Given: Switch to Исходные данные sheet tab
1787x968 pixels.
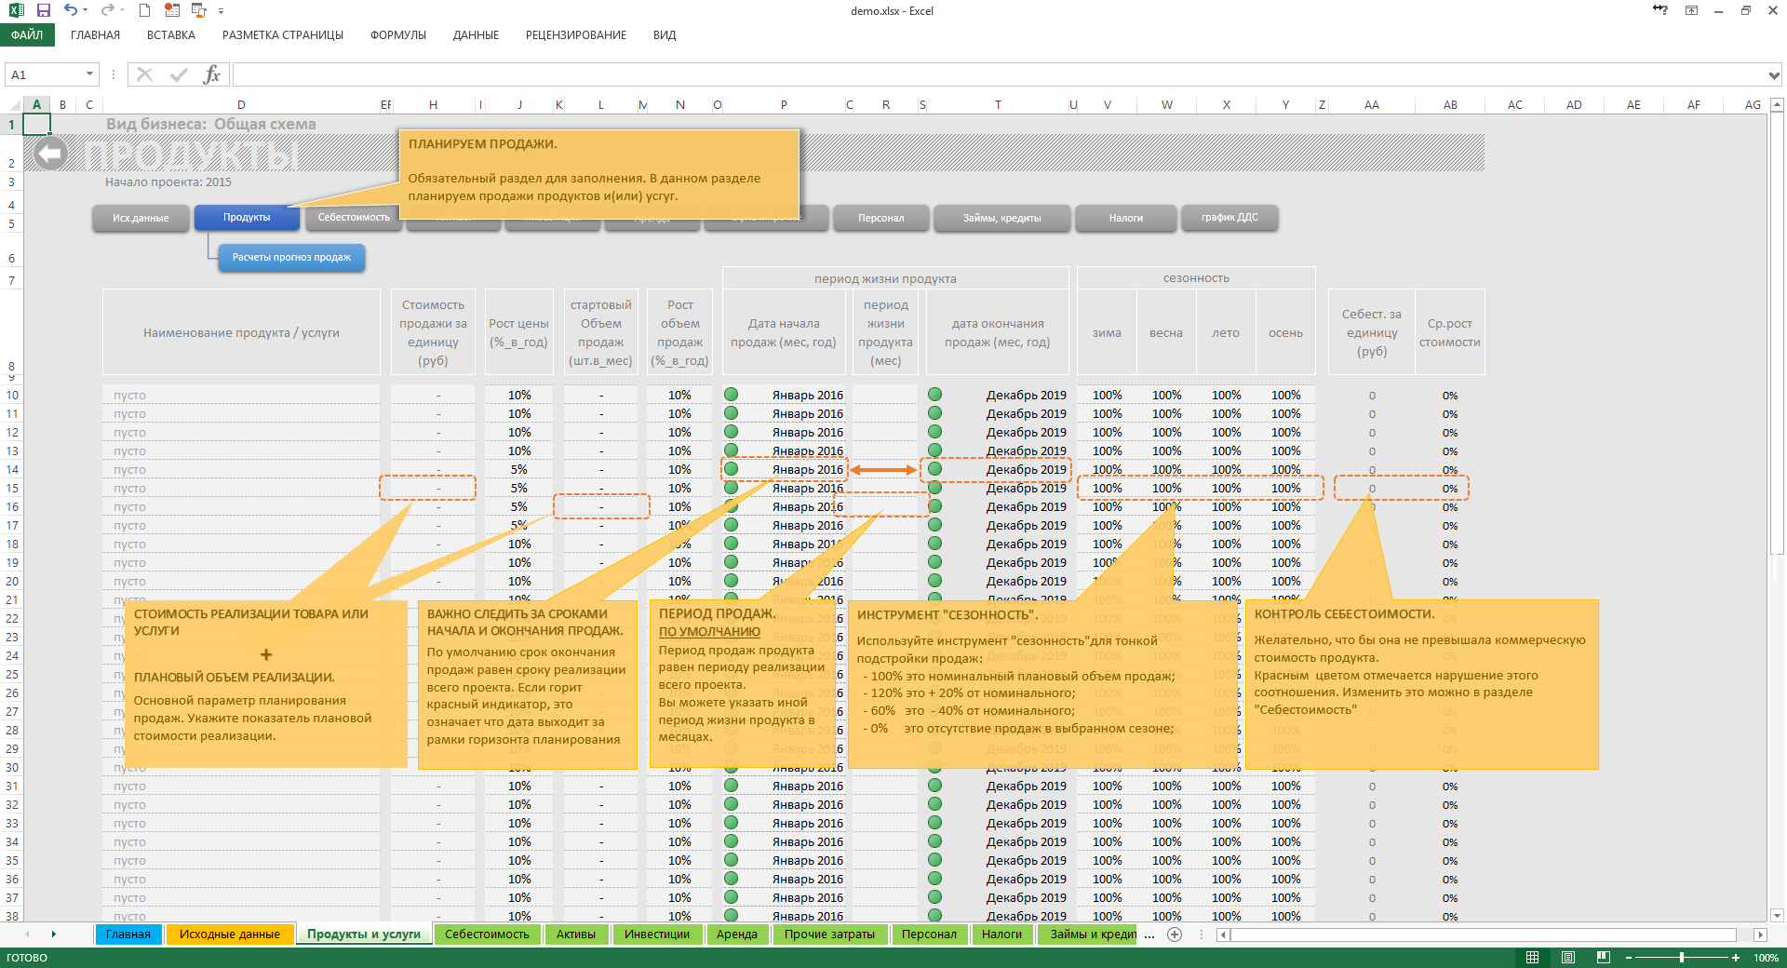Looking at the screenshot, I should [230, 934].
